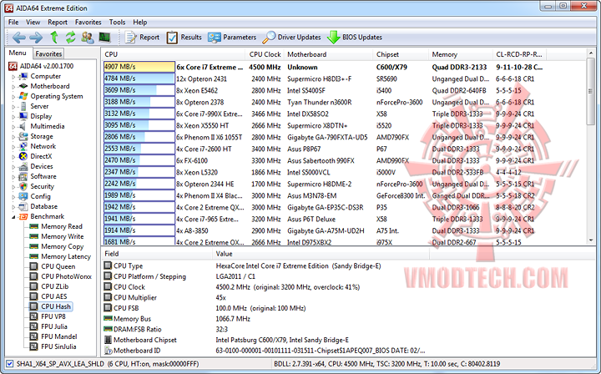The width and height of the screenshot is (601, 374).
Task: Expand the Server tree node
Action: point(13,107)
